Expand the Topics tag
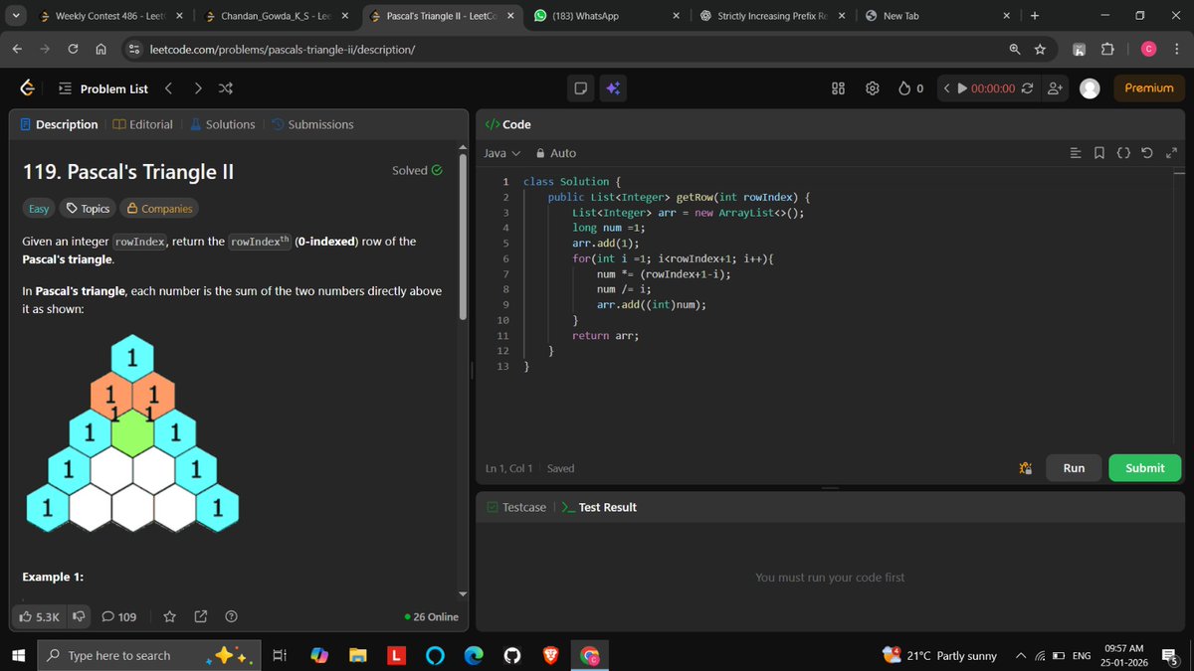Image resolution: width=1194 pixels, height=671 pixels. (x=88, y=209)
